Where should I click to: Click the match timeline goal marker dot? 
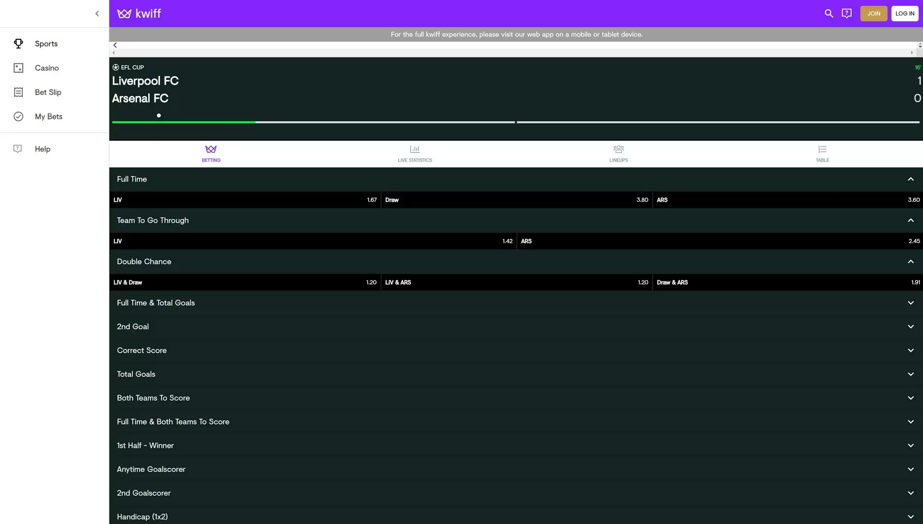click(x=159, y=115)
